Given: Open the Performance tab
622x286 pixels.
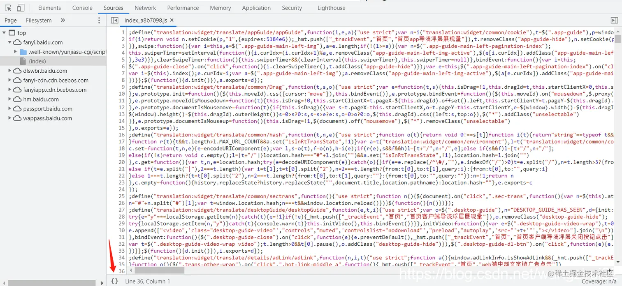Looking at the screenshot, I should tap(183, 8).
